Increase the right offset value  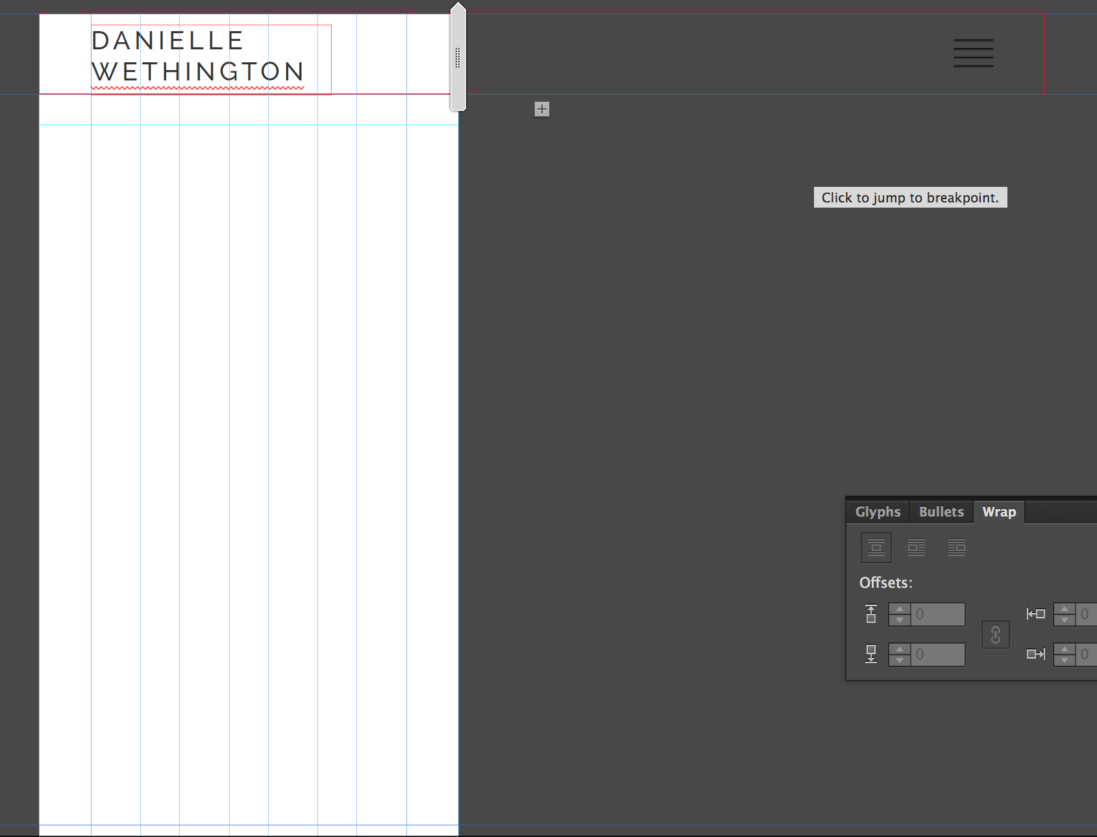coord(1065,649)
